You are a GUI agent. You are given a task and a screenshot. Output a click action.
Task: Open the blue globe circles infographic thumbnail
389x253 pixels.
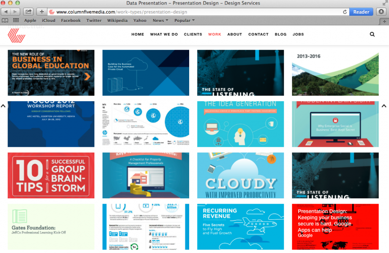click(145, 124)
